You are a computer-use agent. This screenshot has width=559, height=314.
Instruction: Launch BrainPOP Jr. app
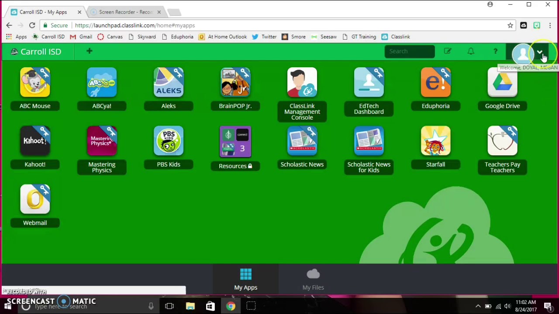(235, 82)
